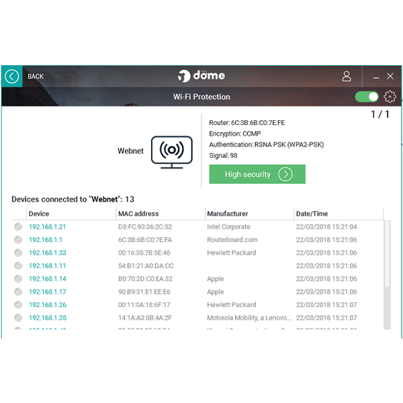Click the Webnet network monitor icon
This screenshot has height=403, width=403.
[x=172, y=152]
